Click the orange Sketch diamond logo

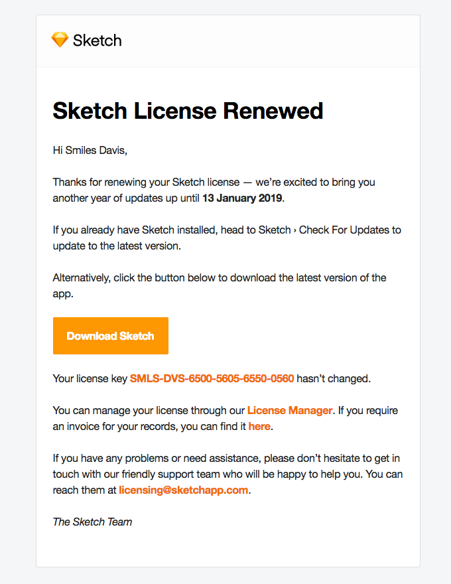[x=60, y=40]
